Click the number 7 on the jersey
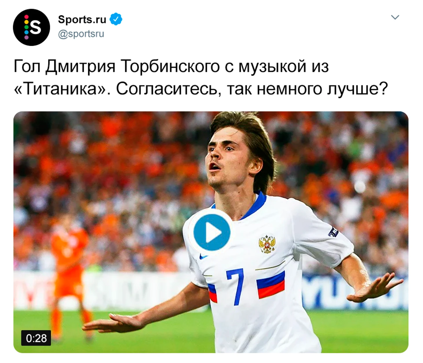Image resolution: width=423 pixels, height=363 pixels. [x=236, y=287]
